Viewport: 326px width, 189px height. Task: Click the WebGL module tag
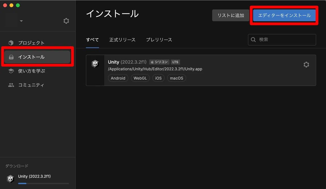tap(140, 78)
